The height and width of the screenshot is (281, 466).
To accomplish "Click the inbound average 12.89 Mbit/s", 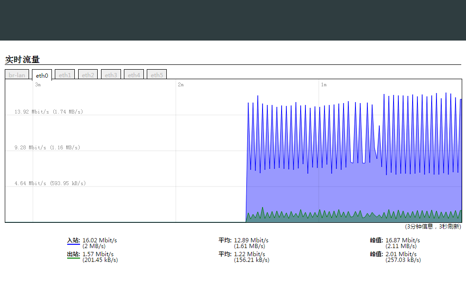I will click(x=251, y=240).
